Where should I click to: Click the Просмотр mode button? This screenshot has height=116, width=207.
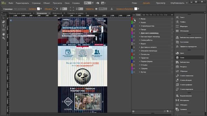tap(160, 3)
